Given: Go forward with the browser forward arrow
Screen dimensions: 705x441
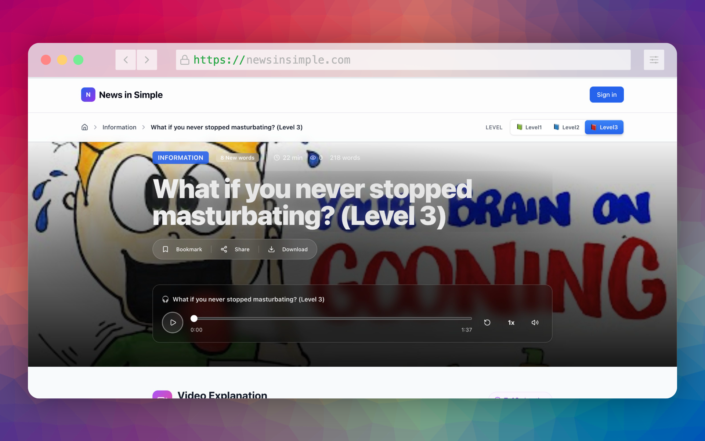Looking at the screenshot, I should [x=147, y=60].
